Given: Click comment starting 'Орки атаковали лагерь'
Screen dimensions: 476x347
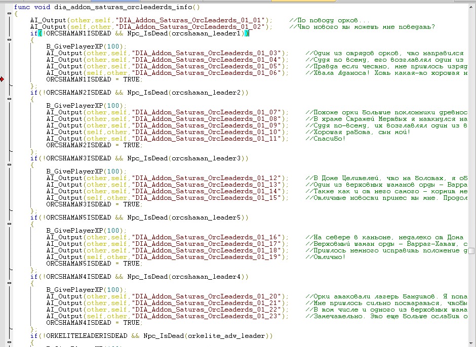Looking at the screenshot, I should 386,296.
